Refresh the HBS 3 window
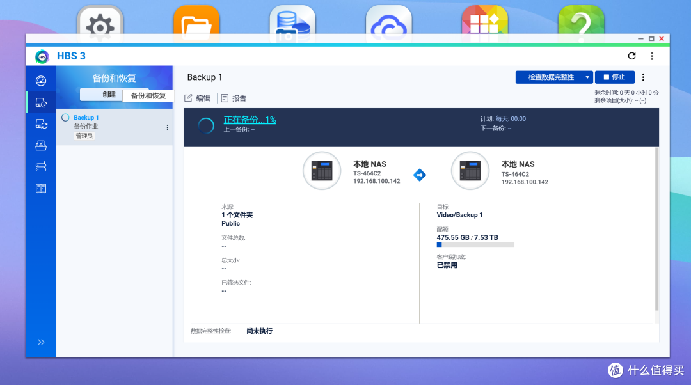 click(631, 56)
